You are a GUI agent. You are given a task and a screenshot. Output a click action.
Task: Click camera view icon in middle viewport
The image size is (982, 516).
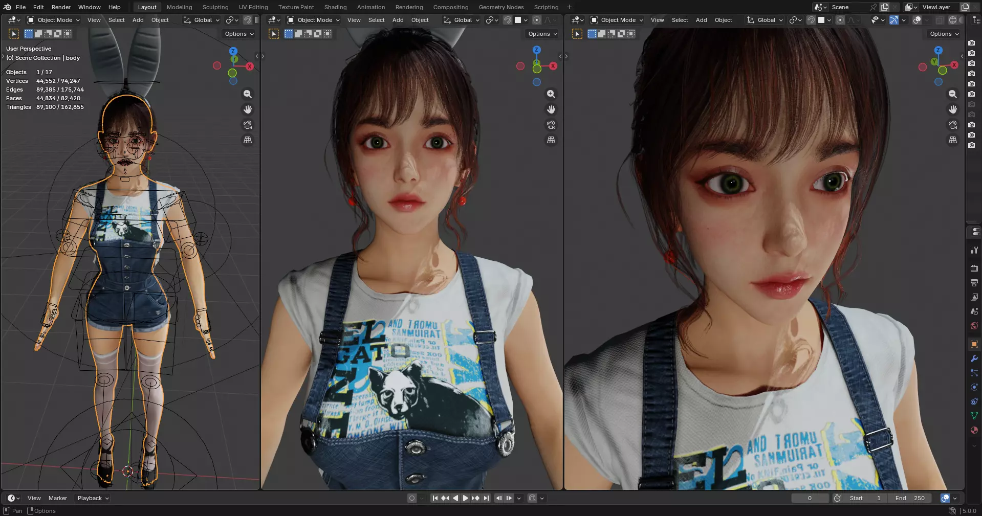pyautogui.click(x=551, y=125)
